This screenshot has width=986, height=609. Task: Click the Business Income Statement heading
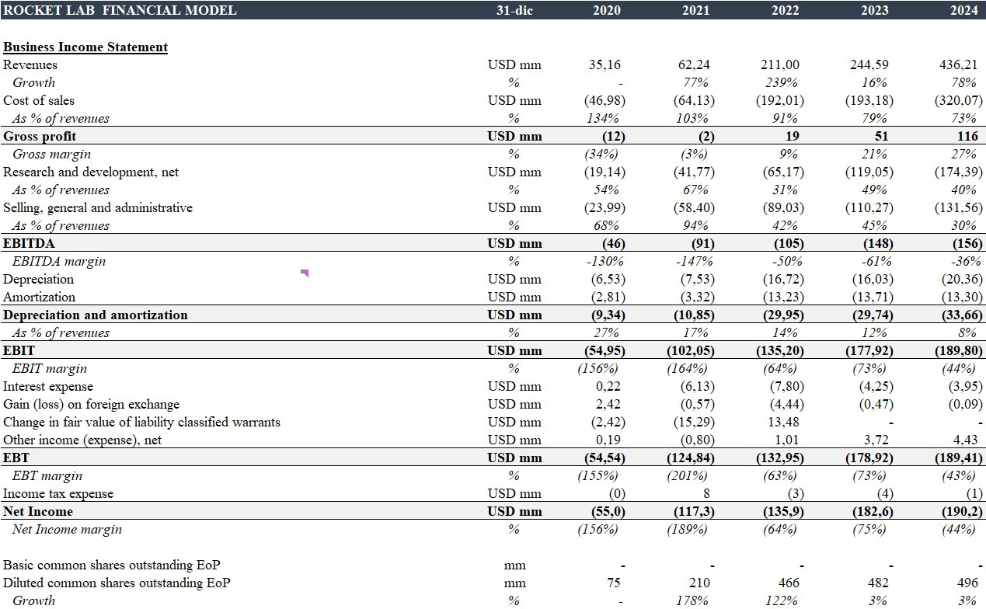[x=85, y=47]
